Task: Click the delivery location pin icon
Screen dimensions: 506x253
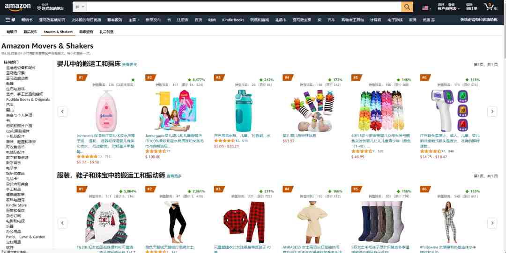Action: coord(39,8)
